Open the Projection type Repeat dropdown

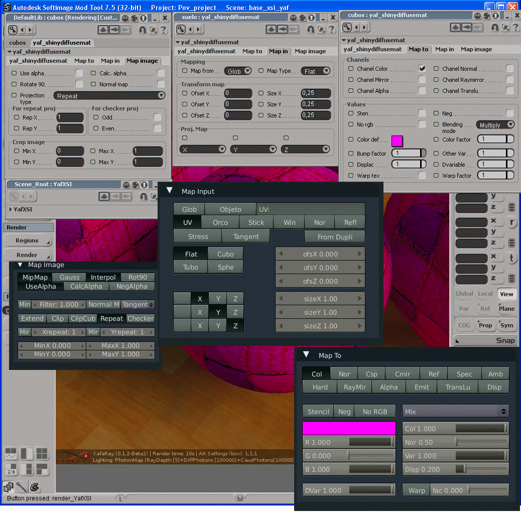109,96
